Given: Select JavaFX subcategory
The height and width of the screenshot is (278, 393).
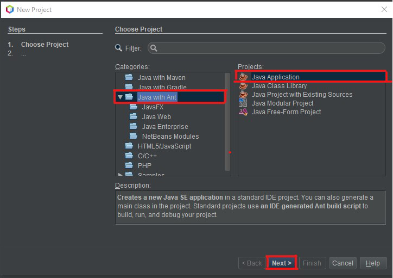Looking at the screenshot, I should [x=153, y=107].
